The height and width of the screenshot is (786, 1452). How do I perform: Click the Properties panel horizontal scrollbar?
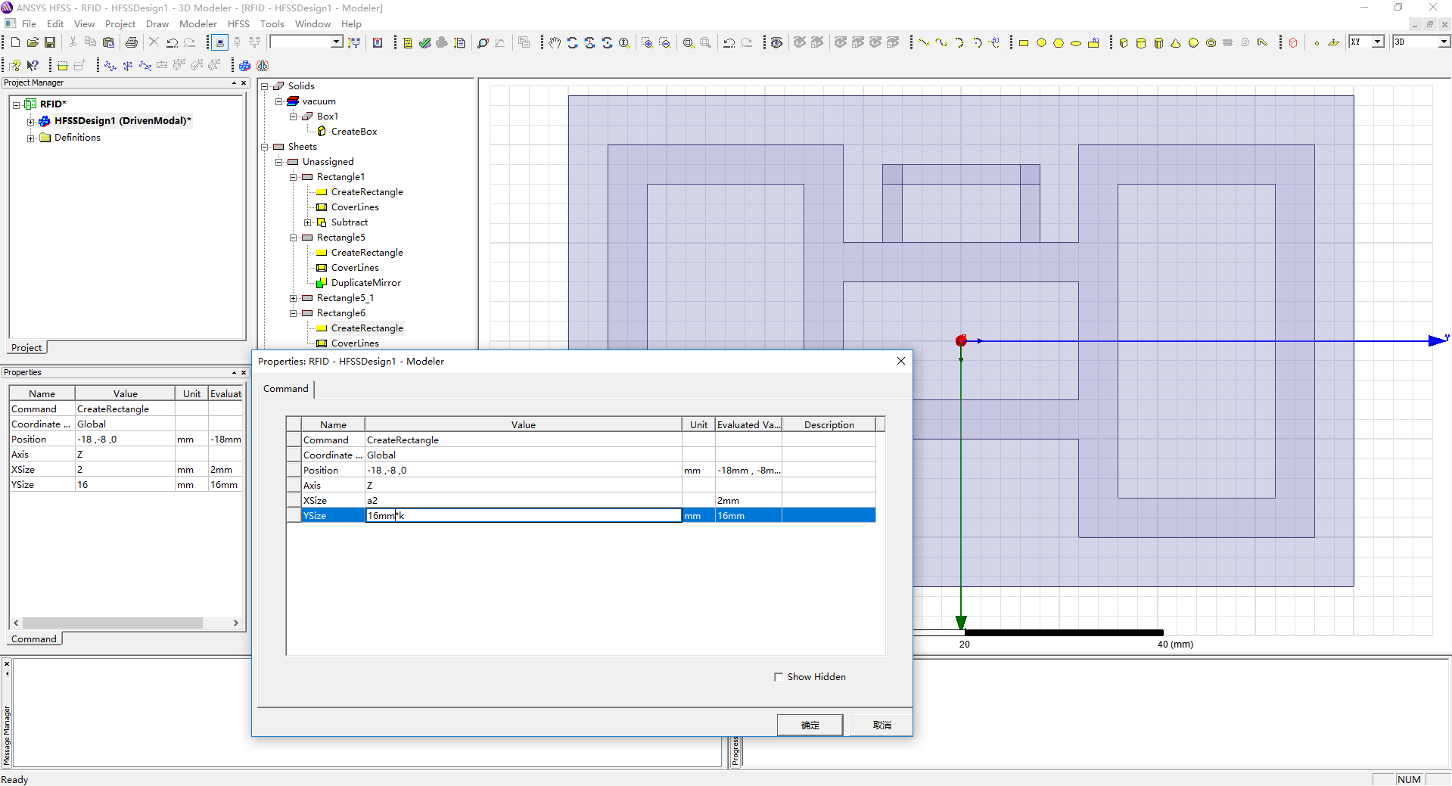point(112,623)
